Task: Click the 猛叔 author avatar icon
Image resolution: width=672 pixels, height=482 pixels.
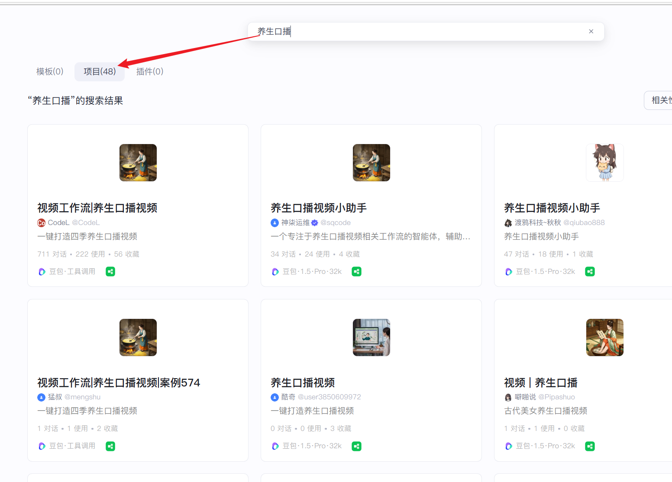Action: coord(42,397)
